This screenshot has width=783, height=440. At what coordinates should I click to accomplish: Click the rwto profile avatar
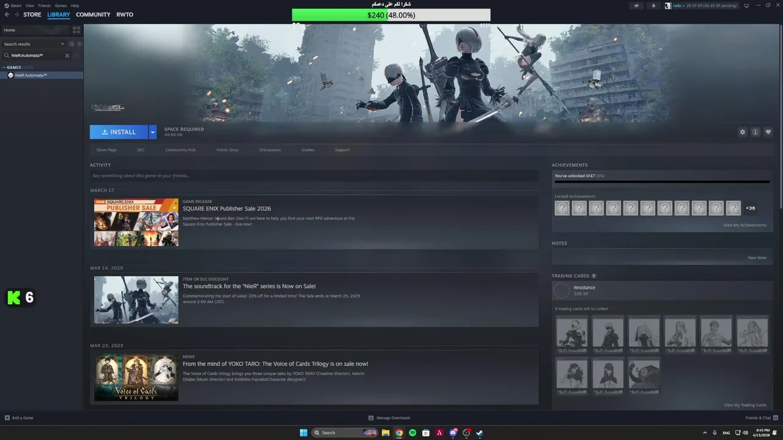pyautogui.click(x=669, y=5)
